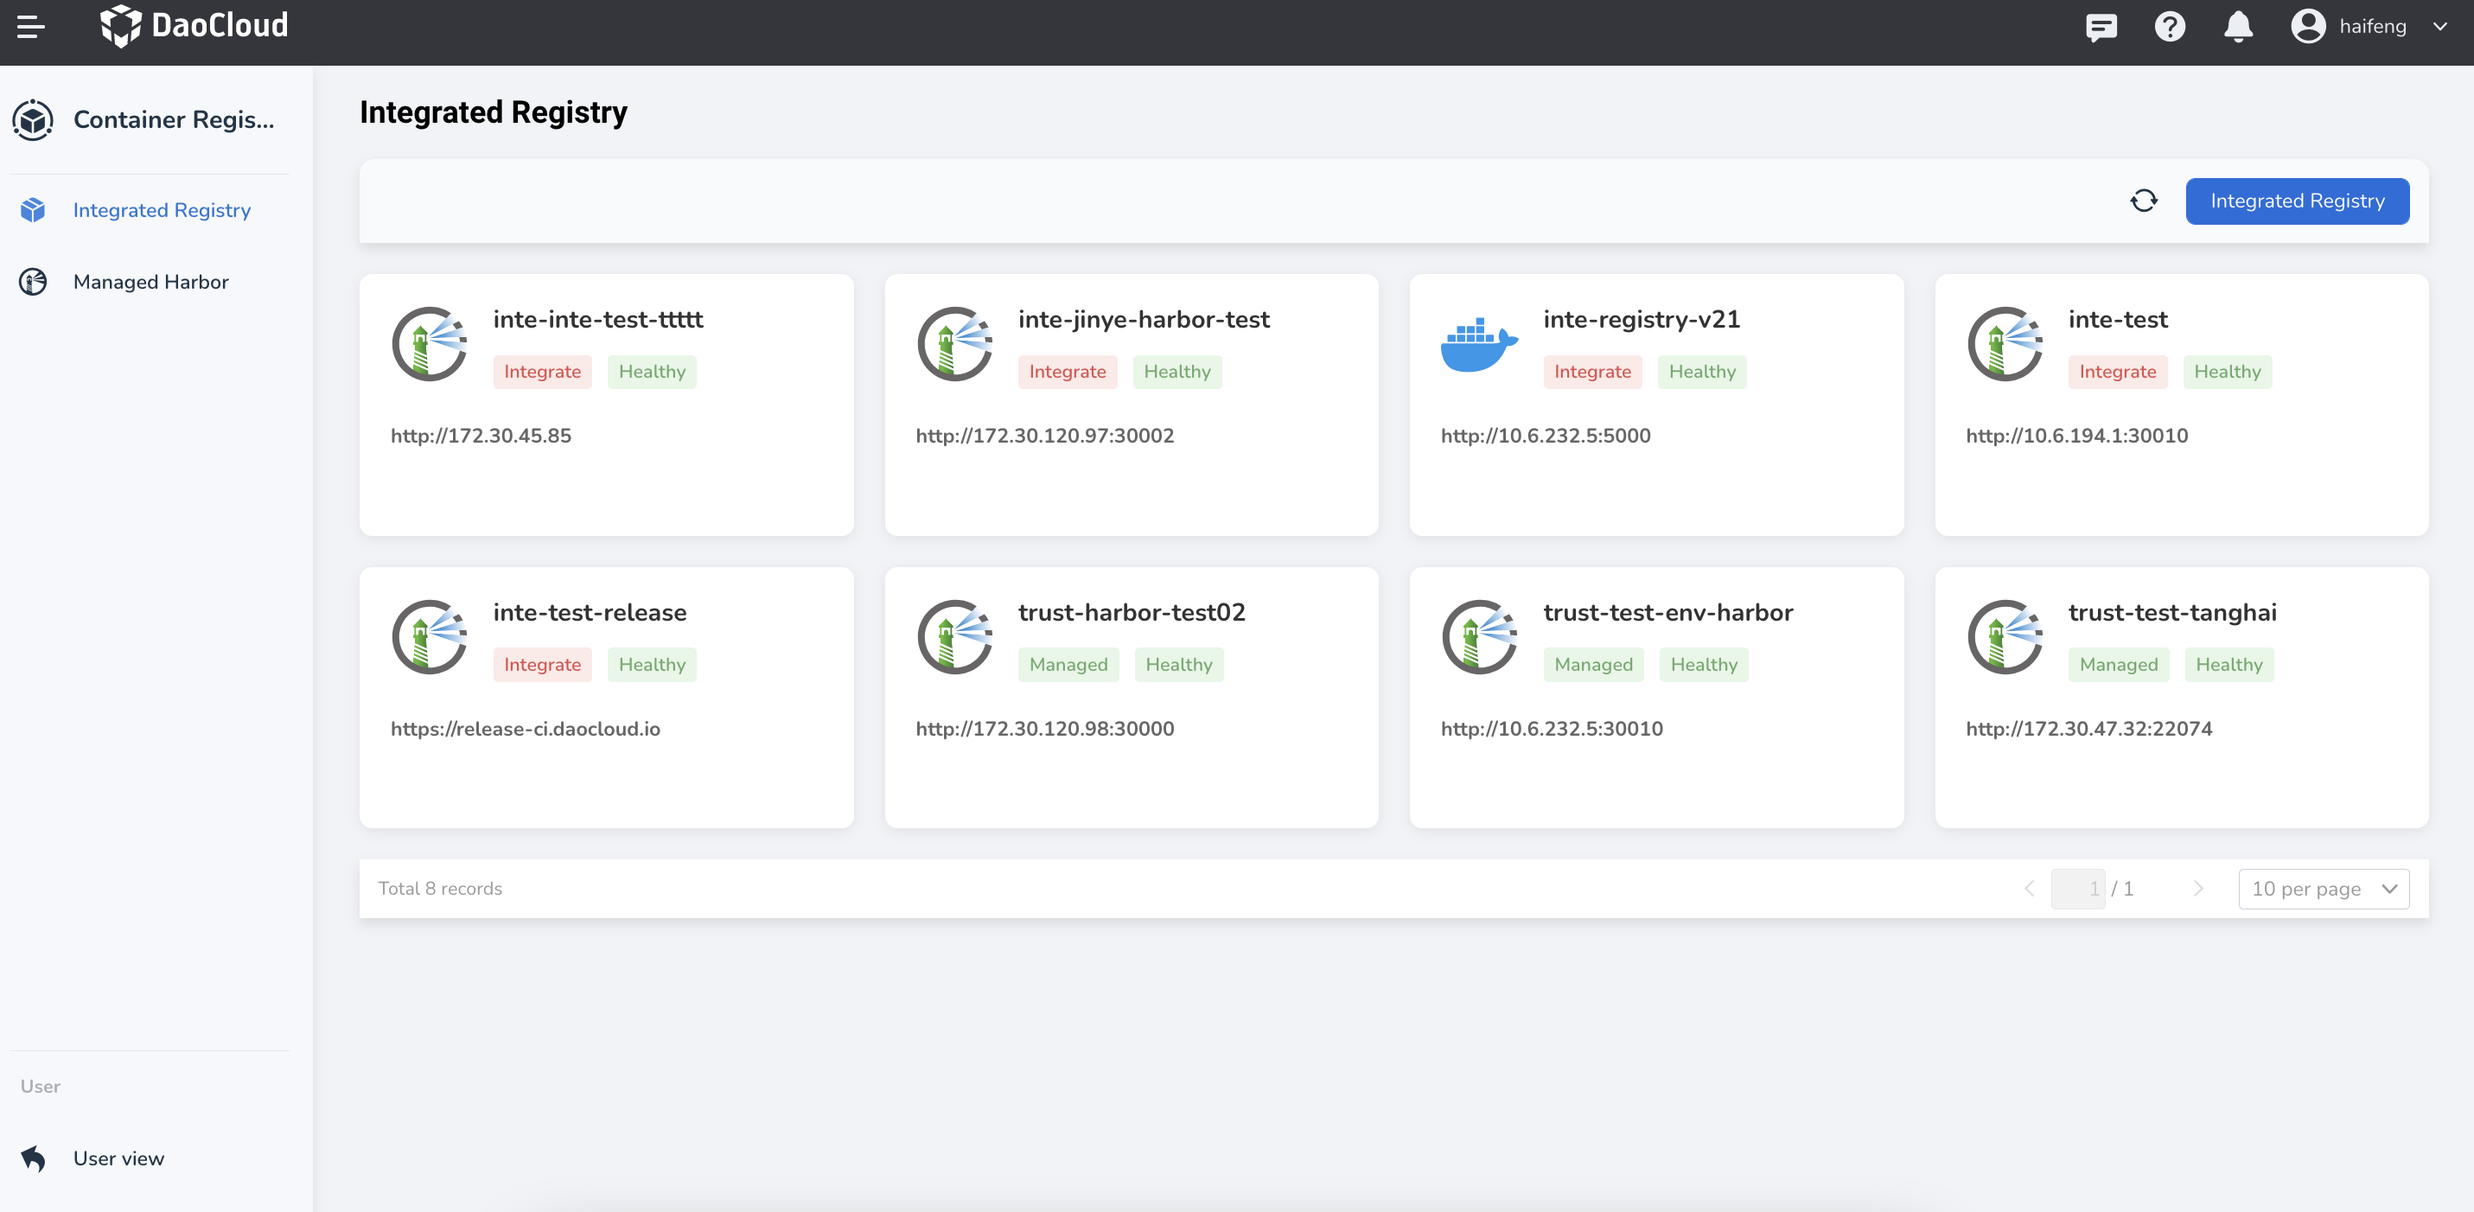Image resolution: width=2474 pixels, height=1212 pixels.
Task: Click Integrate tag on inte-test-release
Action: [542, 665]
